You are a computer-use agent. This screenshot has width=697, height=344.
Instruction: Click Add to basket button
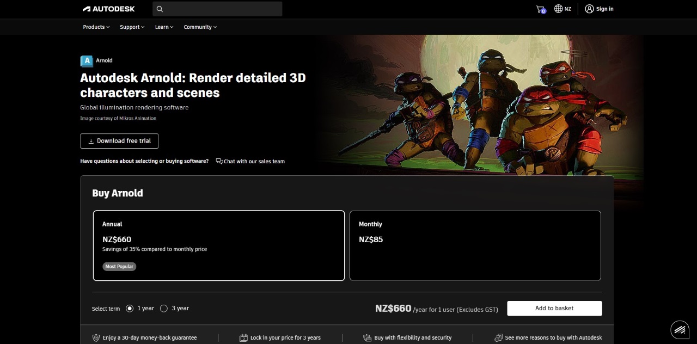[554, 308]
